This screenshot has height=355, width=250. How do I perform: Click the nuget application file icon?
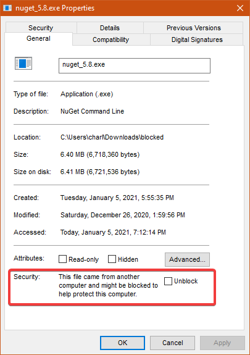pos(23,63)
